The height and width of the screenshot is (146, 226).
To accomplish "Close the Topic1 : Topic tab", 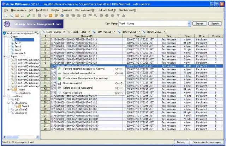I will 89,32.
